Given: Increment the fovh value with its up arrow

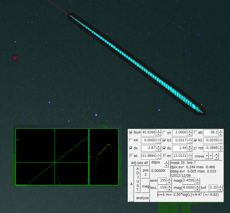Looking at the screenshot, I should tap(158, 131).
